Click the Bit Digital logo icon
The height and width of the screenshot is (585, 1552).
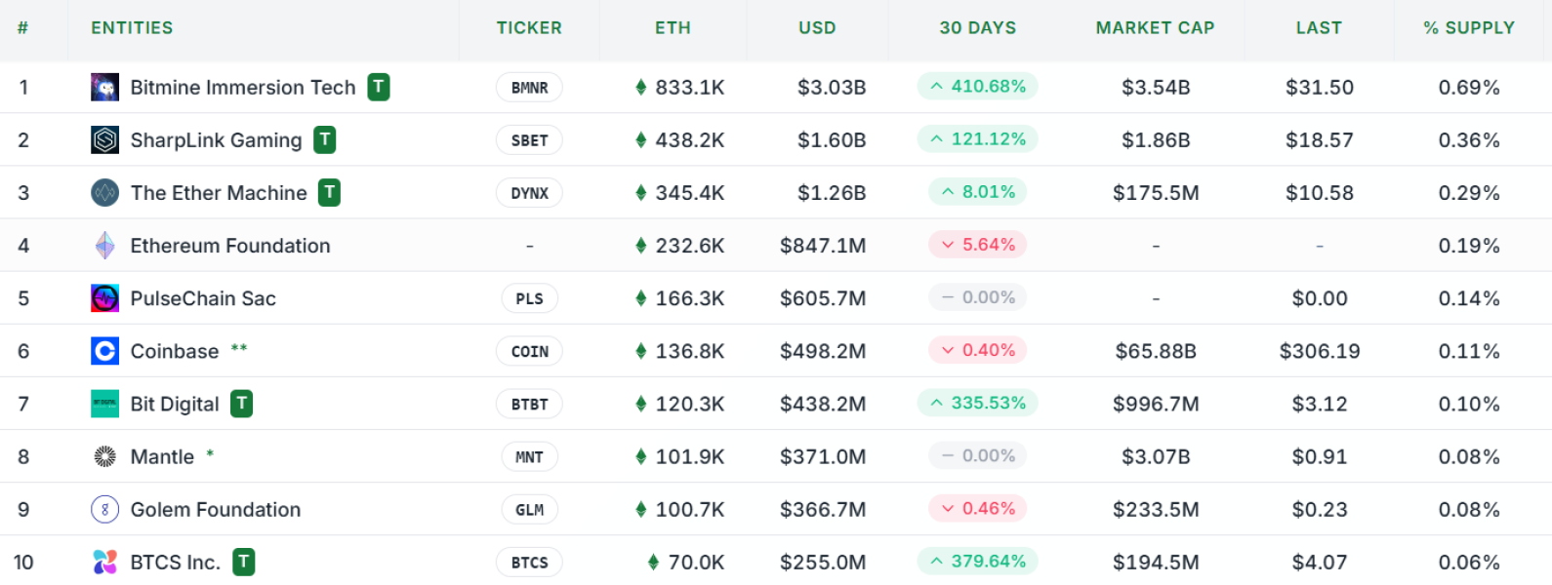tap(104, 403)
